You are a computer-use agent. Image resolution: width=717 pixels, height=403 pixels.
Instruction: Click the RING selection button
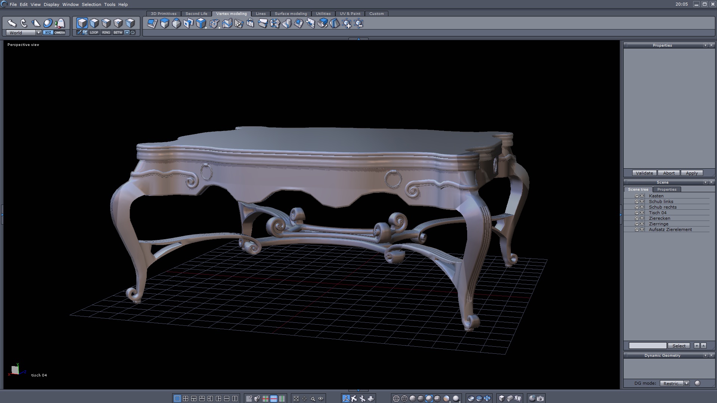[x=106, y=32]
